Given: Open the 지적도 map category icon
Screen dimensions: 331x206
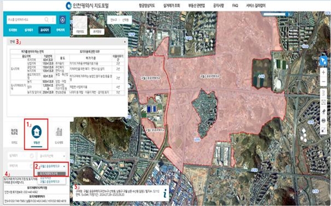Looking at the screenshot, I should (x=14, y=132).
